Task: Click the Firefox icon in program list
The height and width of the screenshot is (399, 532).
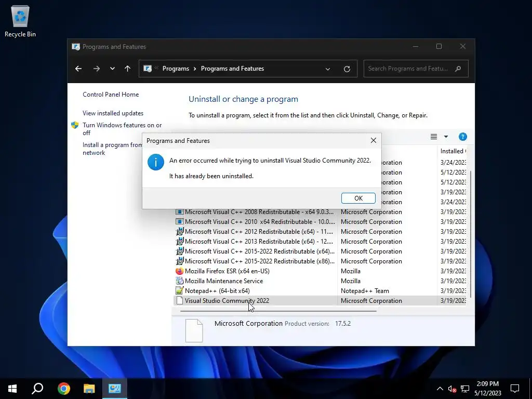Action: point(179,271)
